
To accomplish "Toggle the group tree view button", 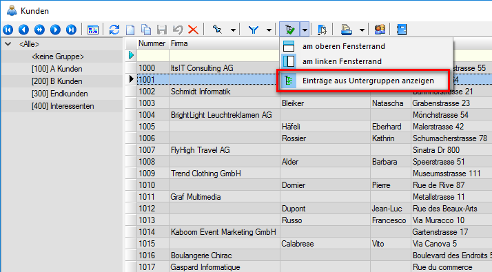I will pos(290,30).
